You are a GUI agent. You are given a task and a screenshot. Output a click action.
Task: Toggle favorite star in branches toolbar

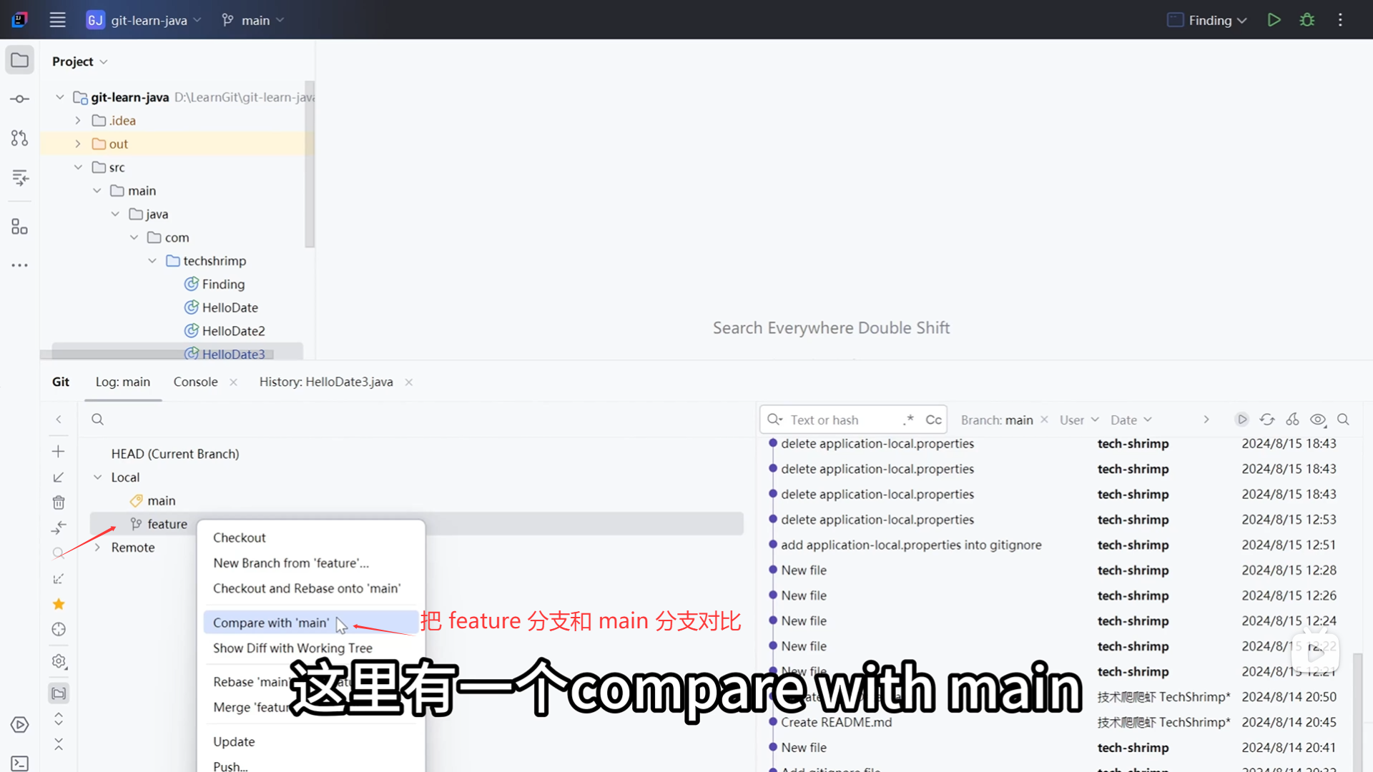pos(59,604)
